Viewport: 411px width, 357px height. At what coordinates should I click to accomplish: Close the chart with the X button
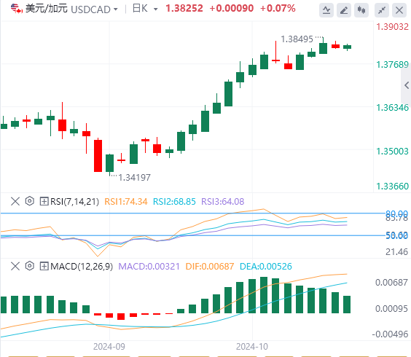tap(399, 10)
